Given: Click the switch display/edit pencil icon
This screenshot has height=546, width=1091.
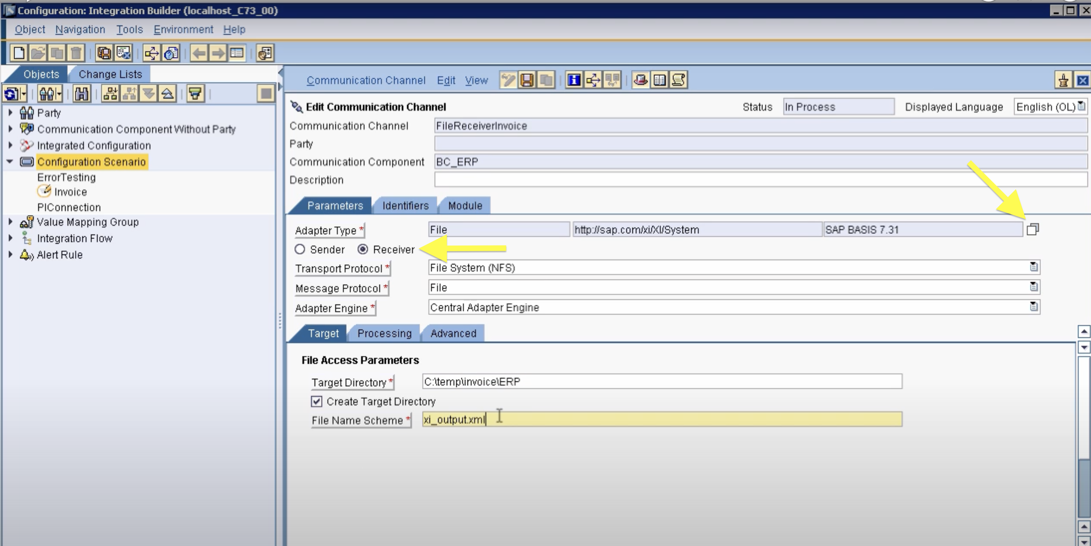Looking at the screenshot, I should tap(508, 79).
